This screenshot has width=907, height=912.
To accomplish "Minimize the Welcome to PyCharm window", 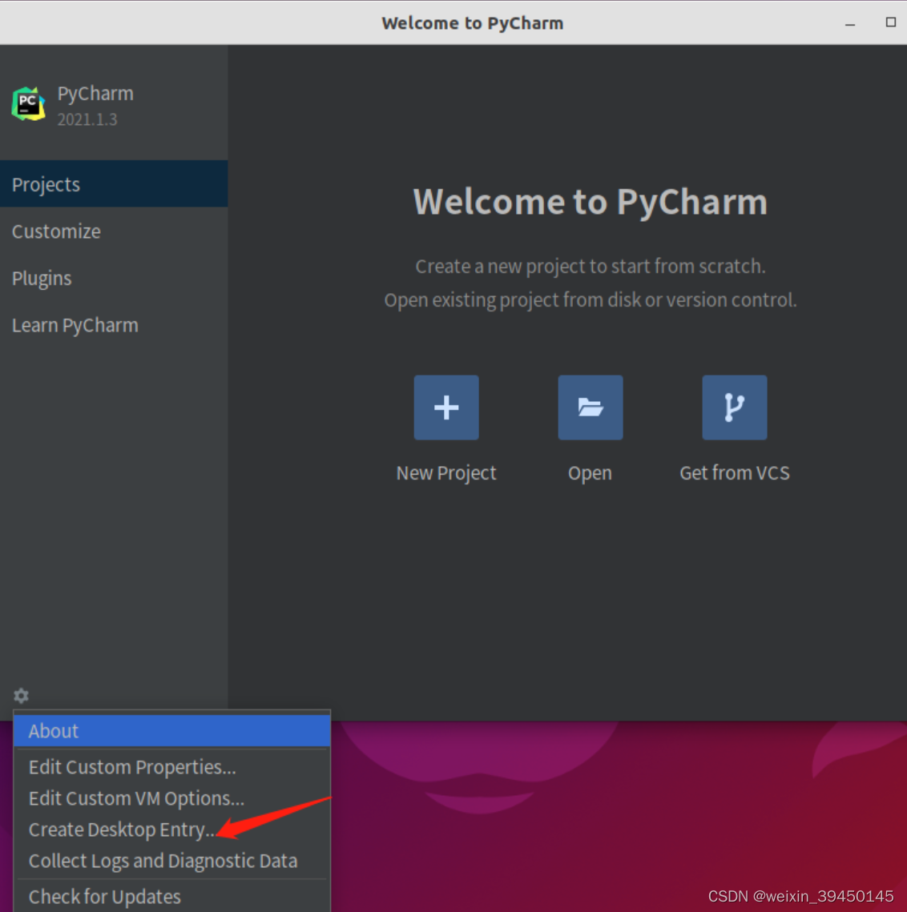I will pyautogui.click(x=850, y=23).
